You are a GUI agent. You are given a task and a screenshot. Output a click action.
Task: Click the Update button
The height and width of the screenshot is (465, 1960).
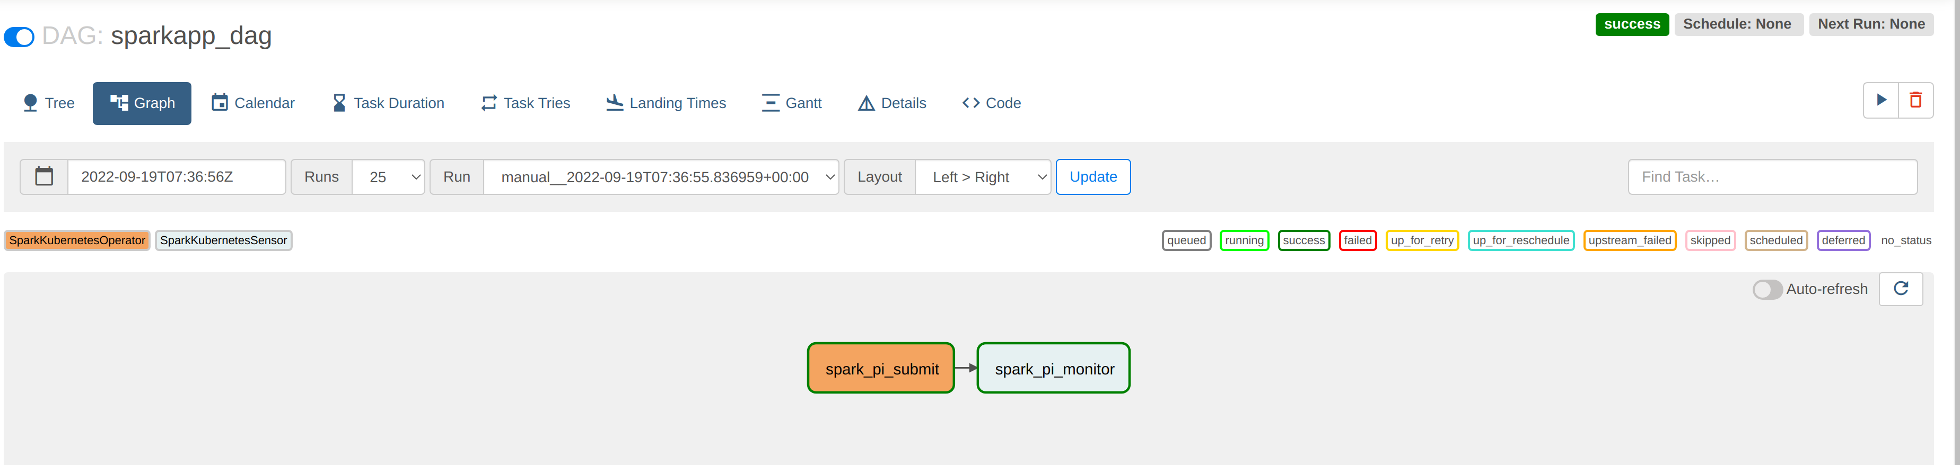click(x=1092, y=177)
